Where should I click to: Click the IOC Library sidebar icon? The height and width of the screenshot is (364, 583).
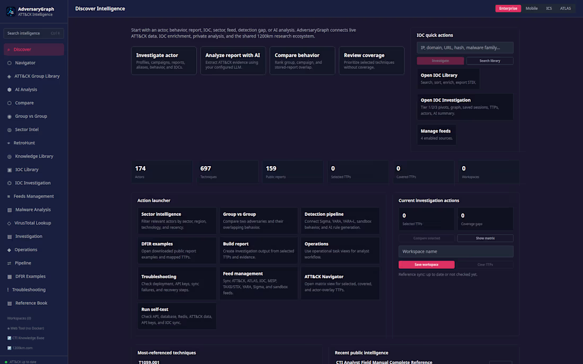(x=10, y=170)
